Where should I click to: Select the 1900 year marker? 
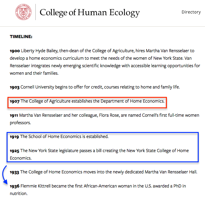tap(15, 51)
